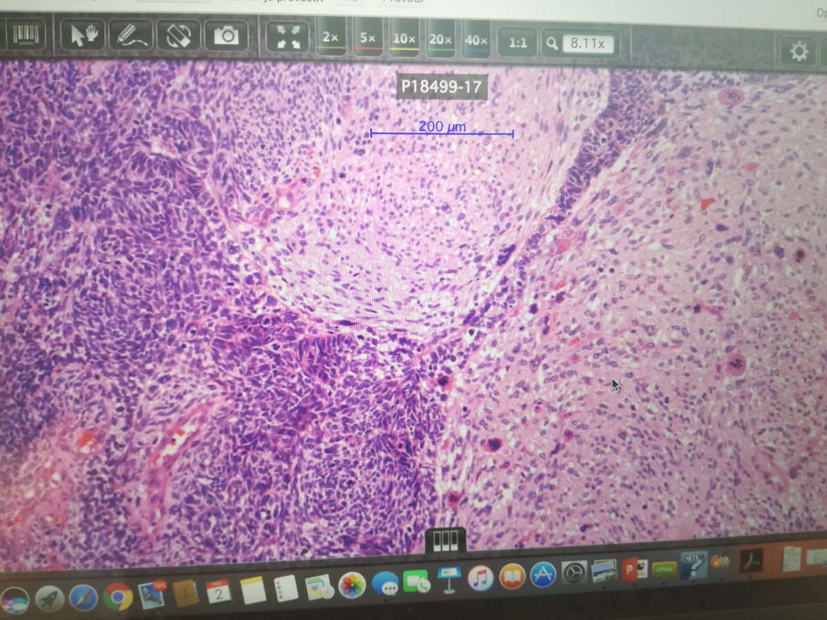
Task: Click the 8.11x zoom value field
Action: [587, 45]
